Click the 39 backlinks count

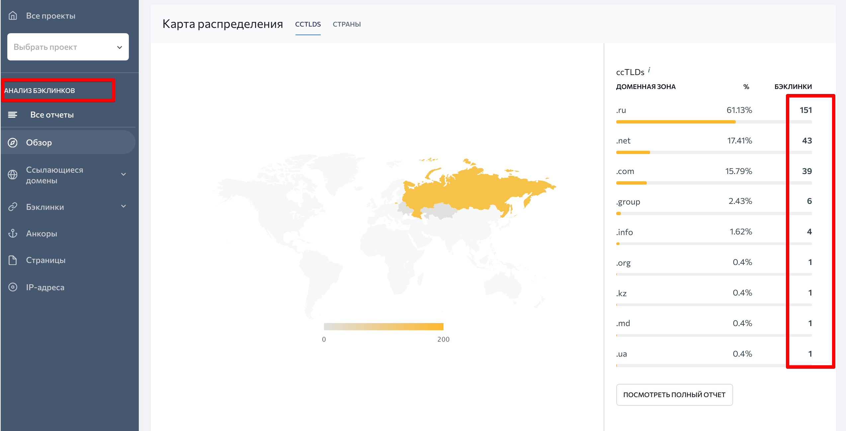tap(807, 171)
